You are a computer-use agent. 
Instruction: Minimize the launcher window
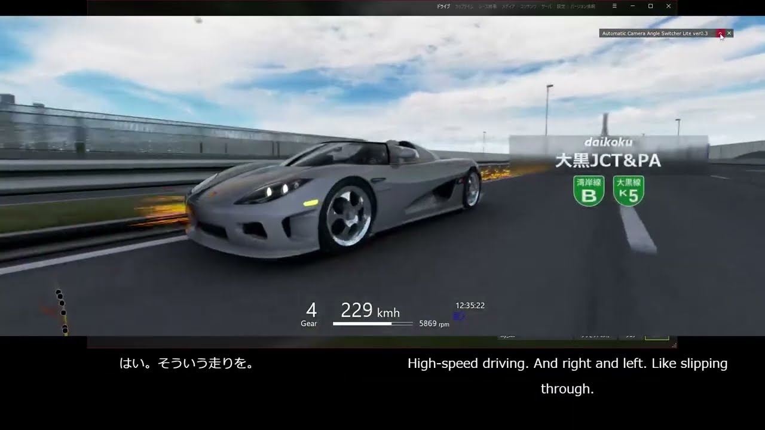[632, 6]
